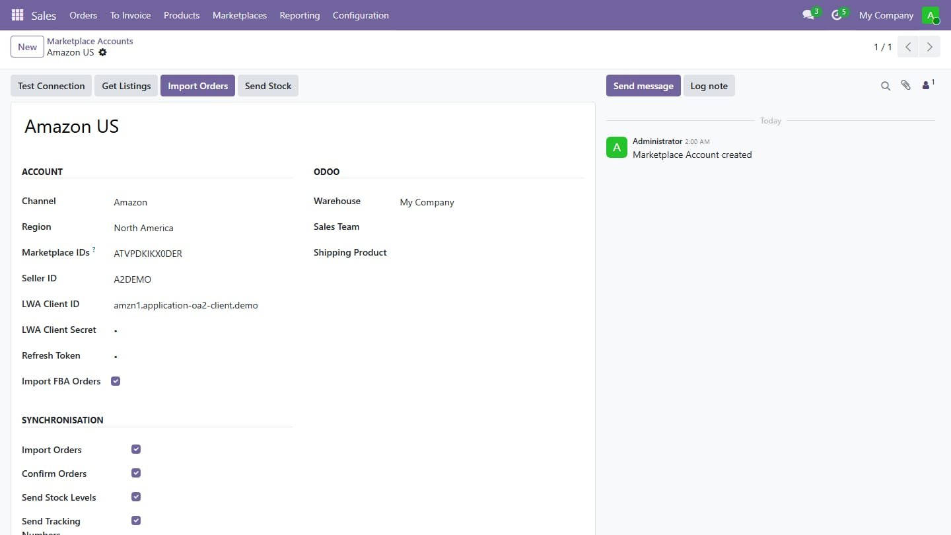Click the purple Import Orders button

click(197, 86)
